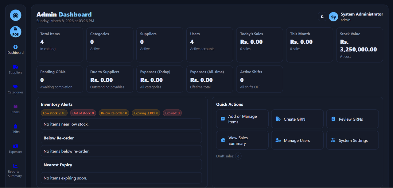Viewport: 393px width, 188px height.
Task: Click Add or Manage Items label
Action: coord(243,119)
